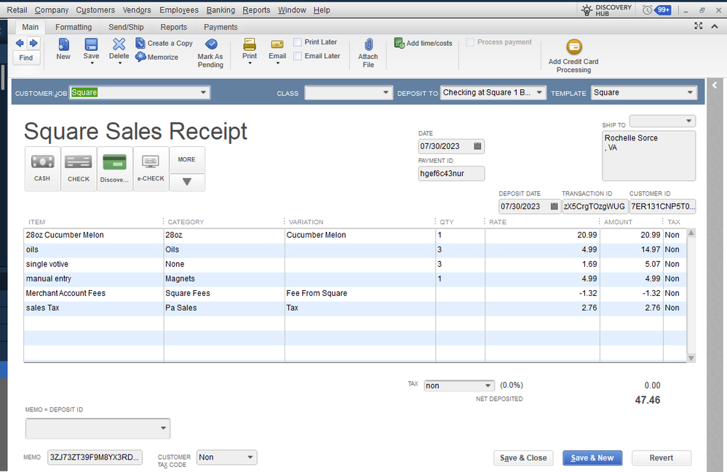Image resolution: width=727 pixels, height=472 pixels.
Task: Enable the Print Later checkbox
Action: (298, 42)
